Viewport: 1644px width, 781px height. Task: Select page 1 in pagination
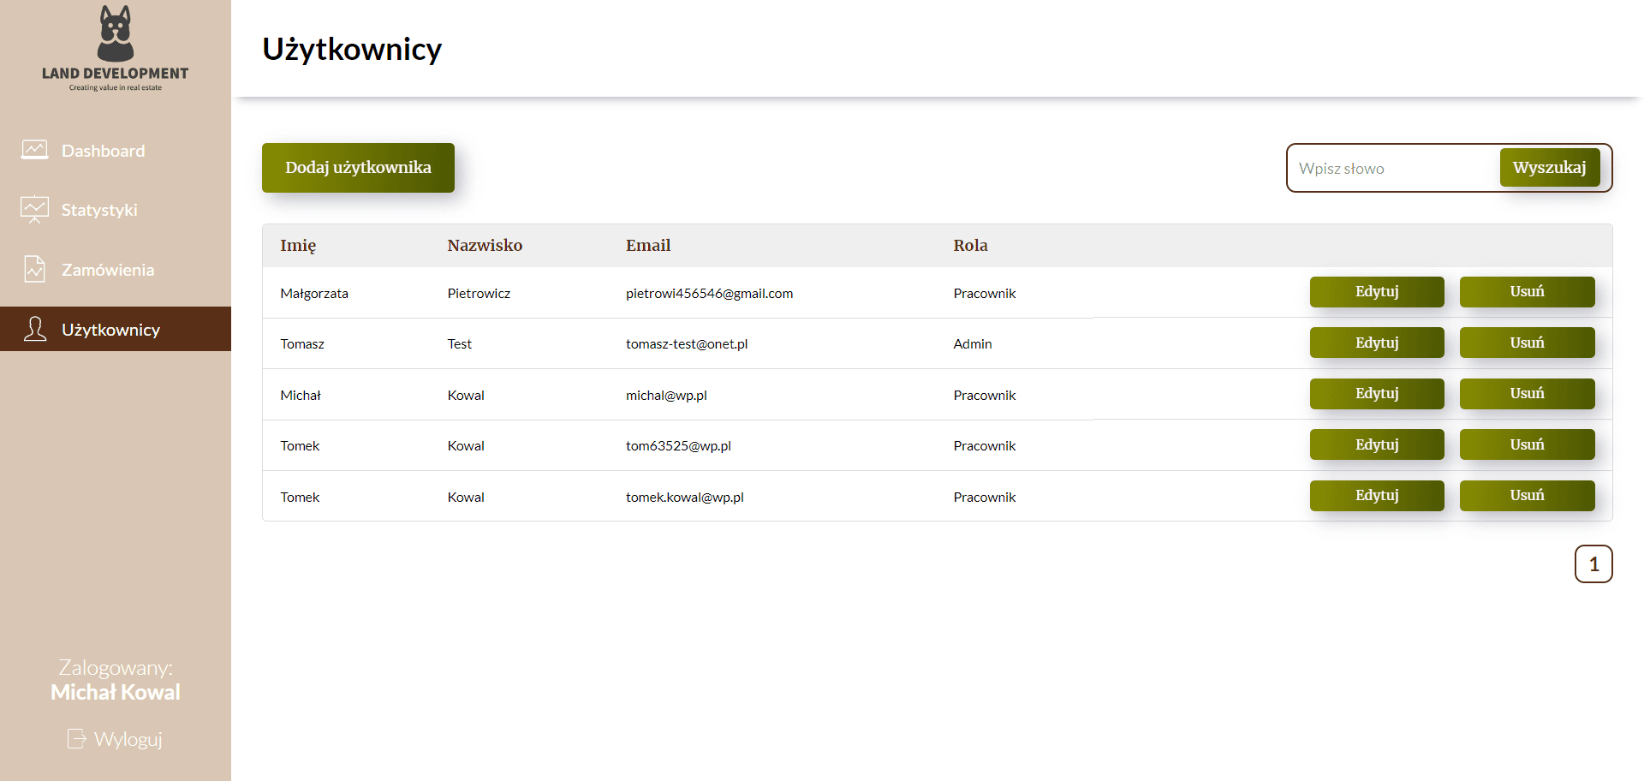click(x=1593, y=564)
